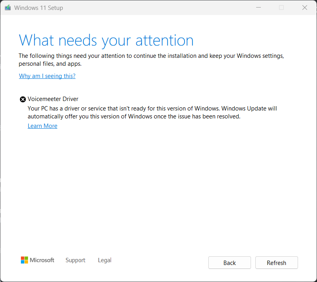317x282 pixels.
Task: Open the Legal footer link
Action: (x=104, y=260)
